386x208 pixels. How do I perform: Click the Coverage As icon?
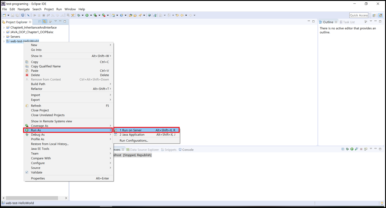27,126
